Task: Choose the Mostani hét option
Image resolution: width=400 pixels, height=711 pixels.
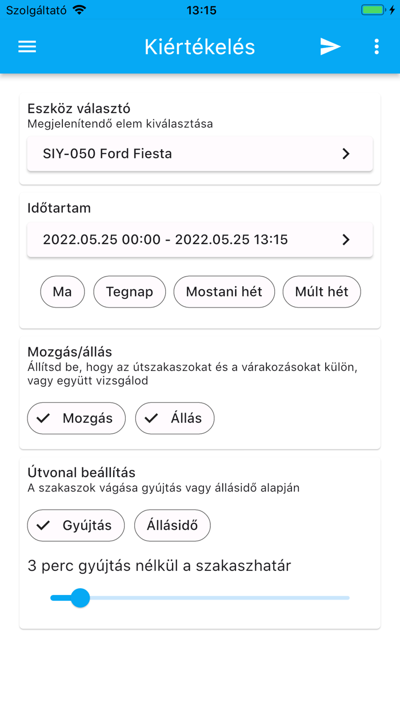Action: tap(224, 291)
